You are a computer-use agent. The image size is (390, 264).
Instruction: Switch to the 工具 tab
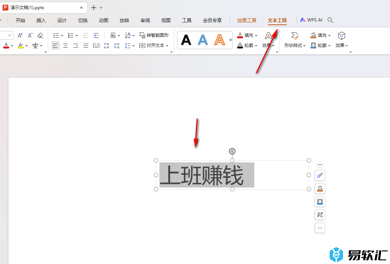point(187,20)
